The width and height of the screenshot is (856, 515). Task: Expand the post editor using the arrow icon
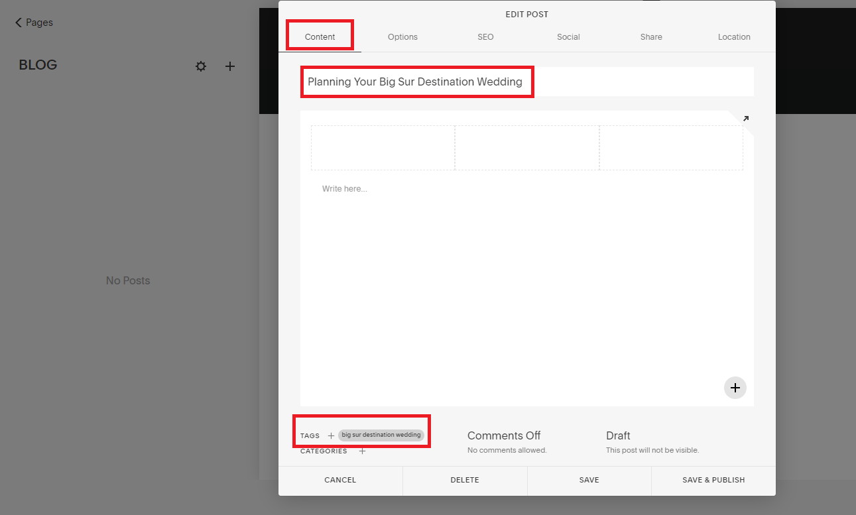click(x=745, y=119)
